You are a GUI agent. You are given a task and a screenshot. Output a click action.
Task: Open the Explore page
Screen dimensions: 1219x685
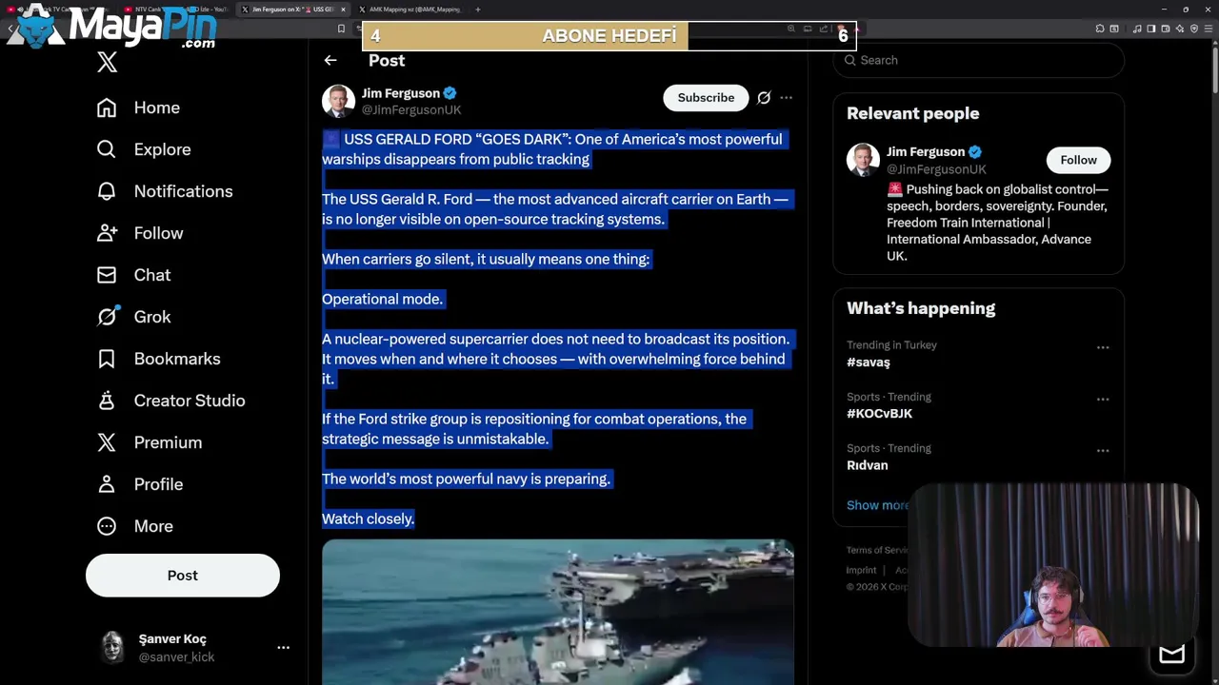[x=144, y=149]
